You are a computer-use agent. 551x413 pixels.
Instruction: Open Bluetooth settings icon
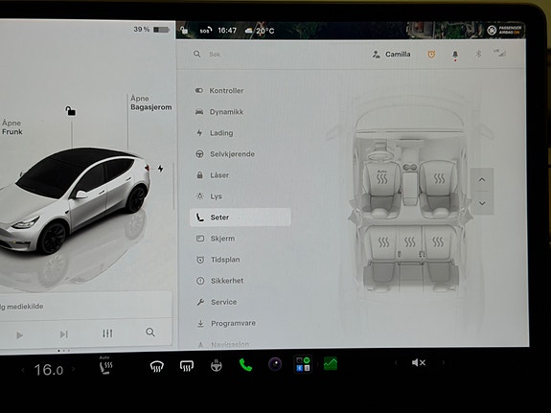(478, 54)
